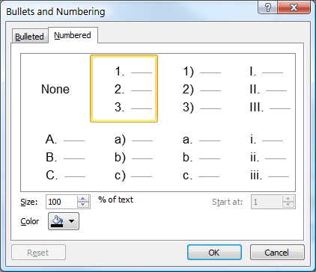The width and height of the screenshot is (316, 272).
Task: Confirm with the OK button
Action: click(x=214, y=253)
